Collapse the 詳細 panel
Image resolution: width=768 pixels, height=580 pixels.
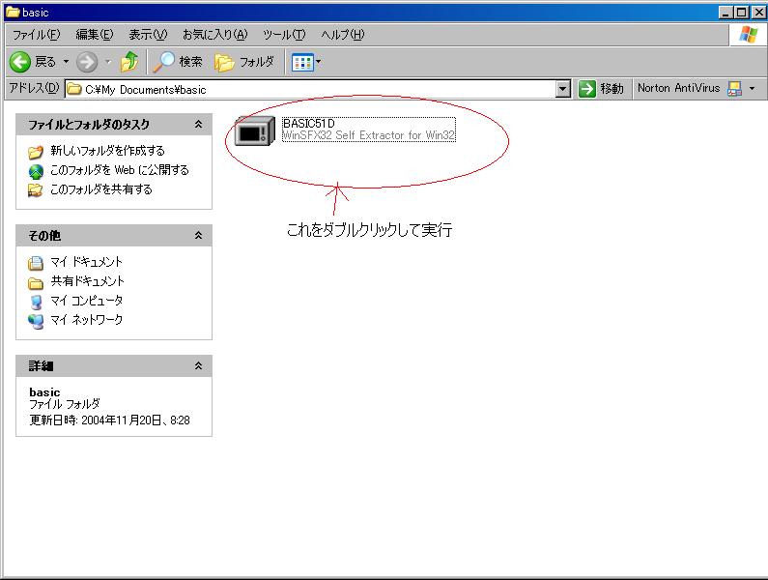(198, 365)
